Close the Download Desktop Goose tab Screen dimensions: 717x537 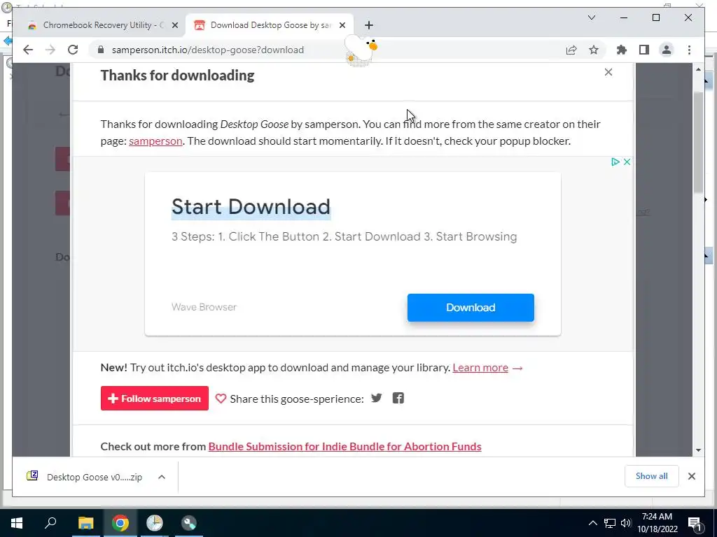click(342, 26)
